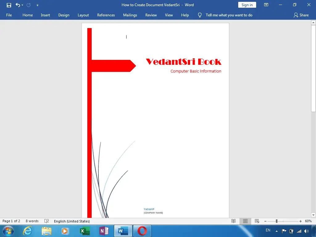Click the YatraHP author text
The image size is (316, 237).
[149, 209]
